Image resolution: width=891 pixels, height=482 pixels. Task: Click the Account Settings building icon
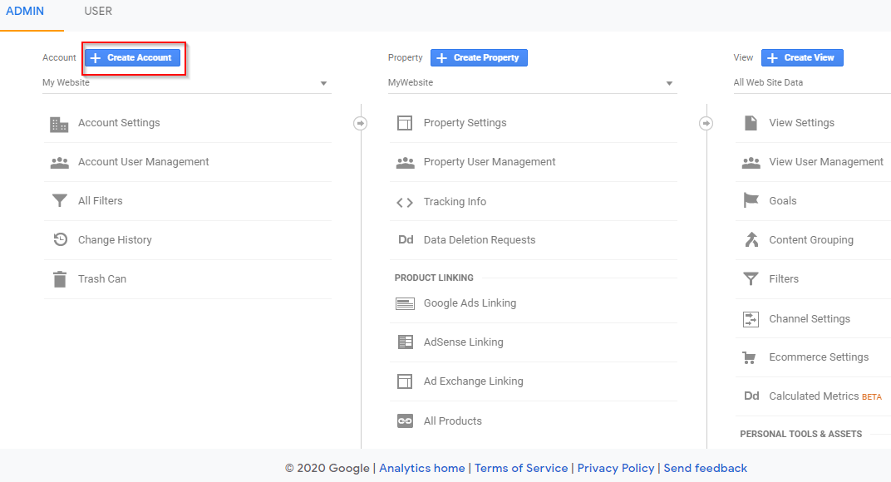tap(59, 124)
